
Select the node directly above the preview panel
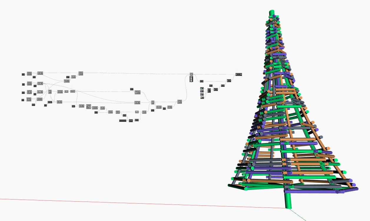191,74
